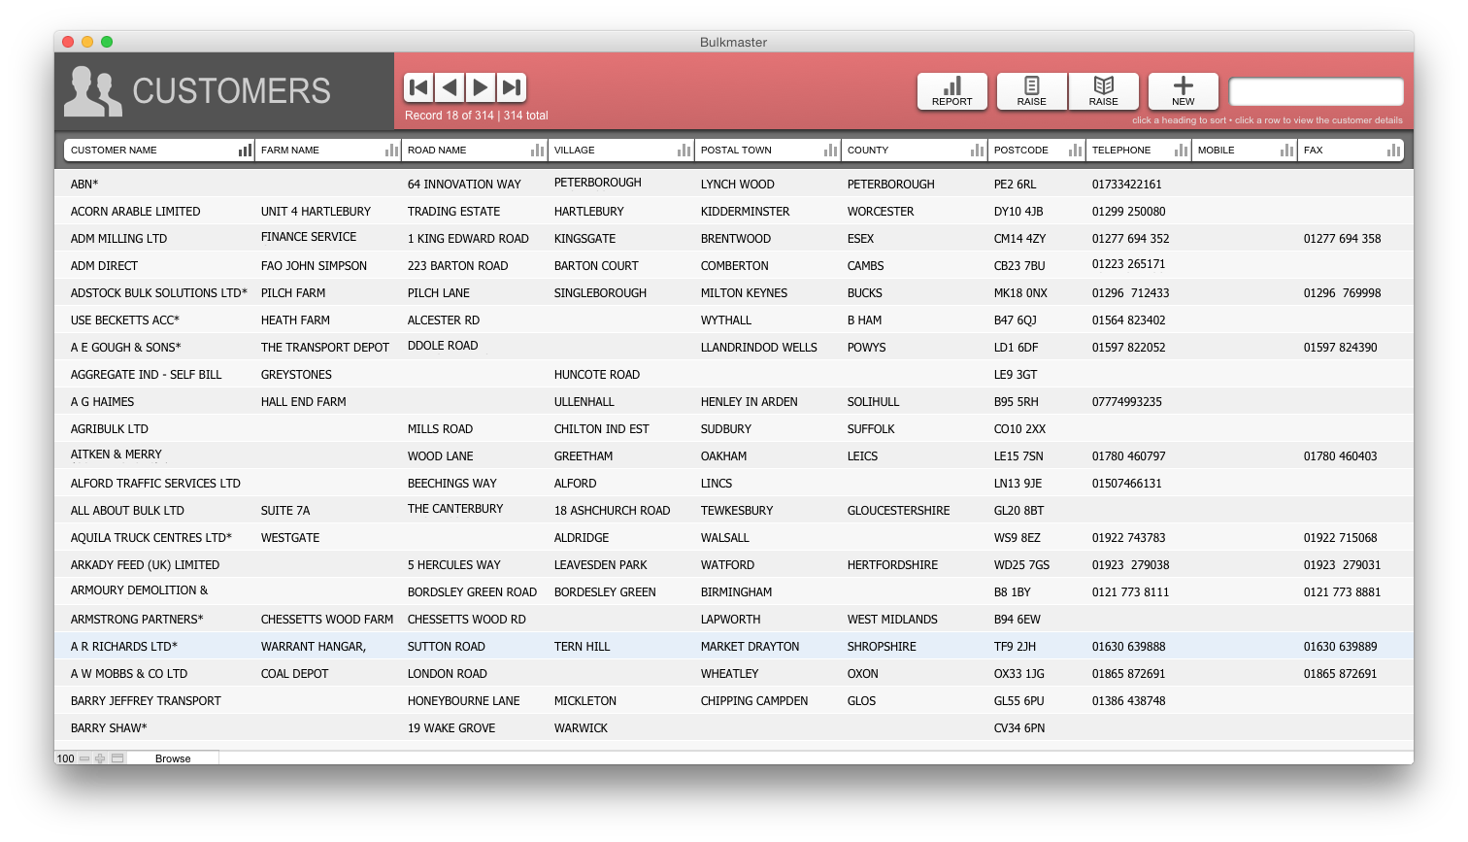Jump to the last customer record
The image size is (1468, 842).
coord(512,87)
